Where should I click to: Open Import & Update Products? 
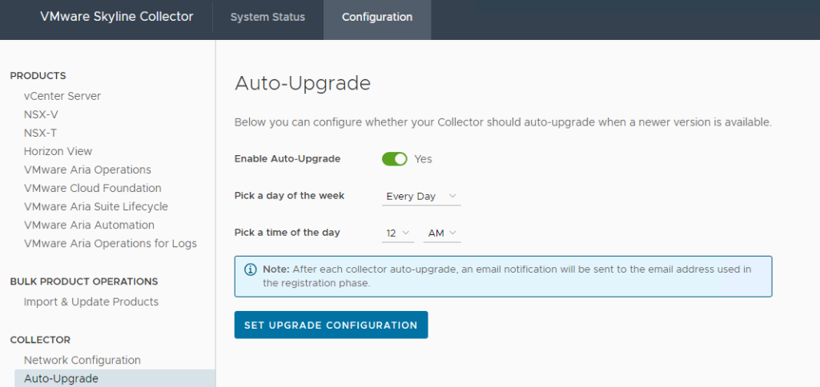pos(91,301)
